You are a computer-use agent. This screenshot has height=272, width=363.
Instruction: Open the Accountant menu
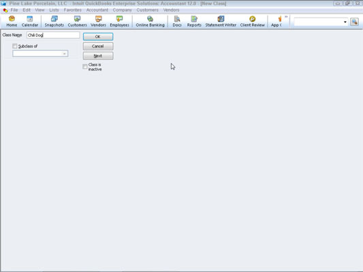[x=97, y=10]
